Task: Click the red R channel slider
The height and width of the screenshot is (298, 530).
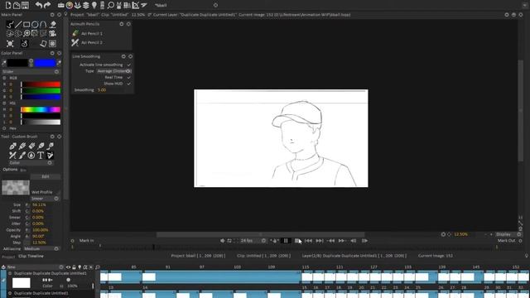Action: click(41, 84)
